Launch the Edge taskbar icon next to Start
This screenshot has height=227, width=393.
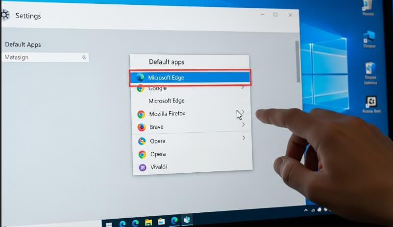pos(123,223)
